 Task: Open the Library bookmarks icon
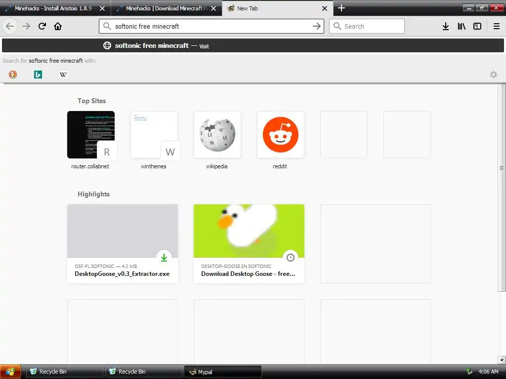pyautogui.click(x=462, y=26)
